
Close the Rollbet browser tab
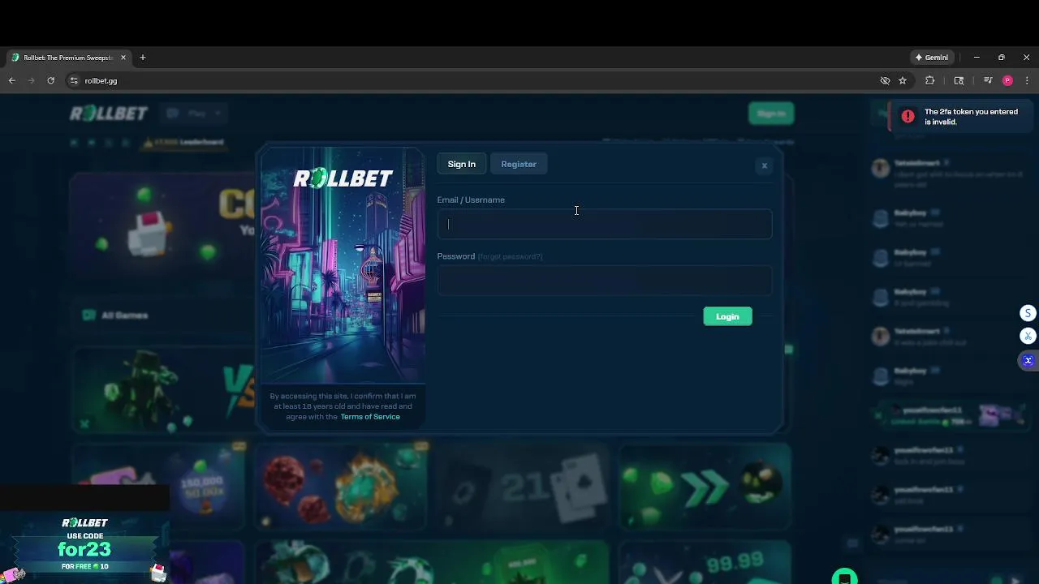(123, 58)
